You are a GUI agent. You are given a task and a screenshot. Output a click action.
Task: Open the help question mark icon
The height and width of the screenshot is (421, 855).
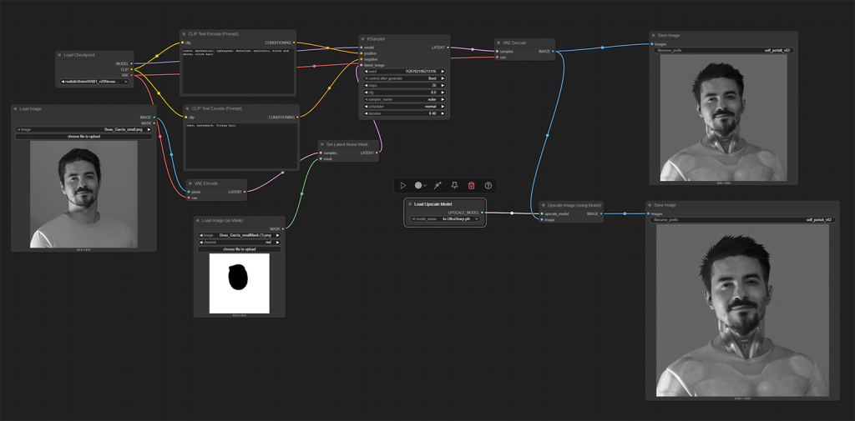[x=488, y=185]
